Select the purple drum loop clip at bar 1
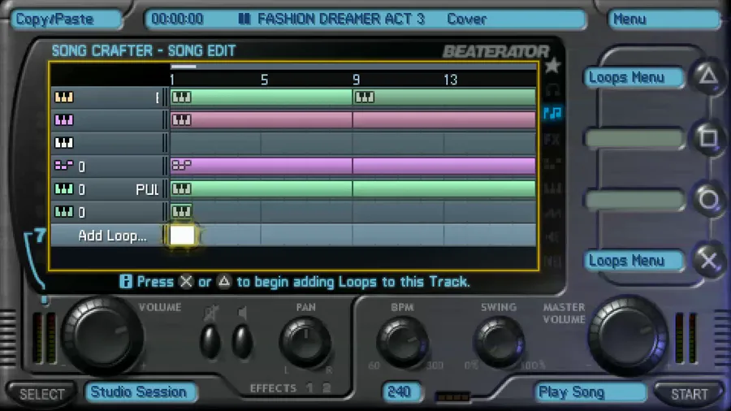 tap(262, 166)
